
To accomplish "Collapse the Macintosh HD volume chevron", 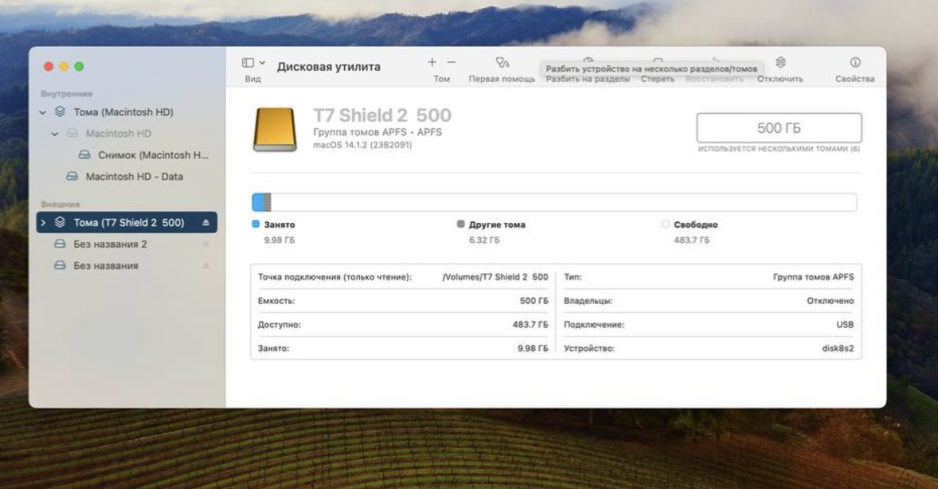I will 55,134.
